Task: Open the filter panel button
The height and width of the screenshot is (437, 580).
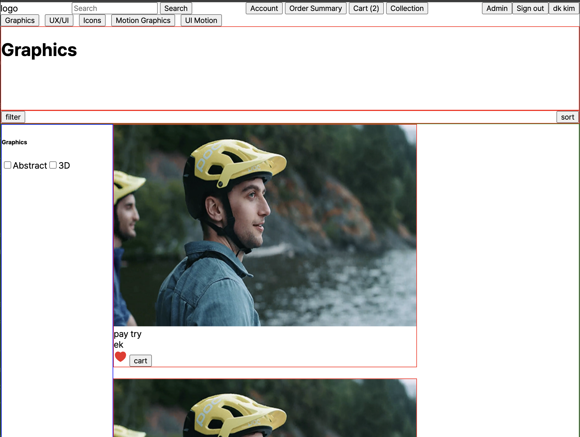Action: (13, 117)
